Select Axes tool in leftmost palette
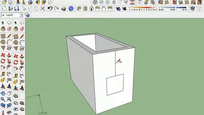Image resolution: width=204 pixels, height=115 pixels. (3, 86)
